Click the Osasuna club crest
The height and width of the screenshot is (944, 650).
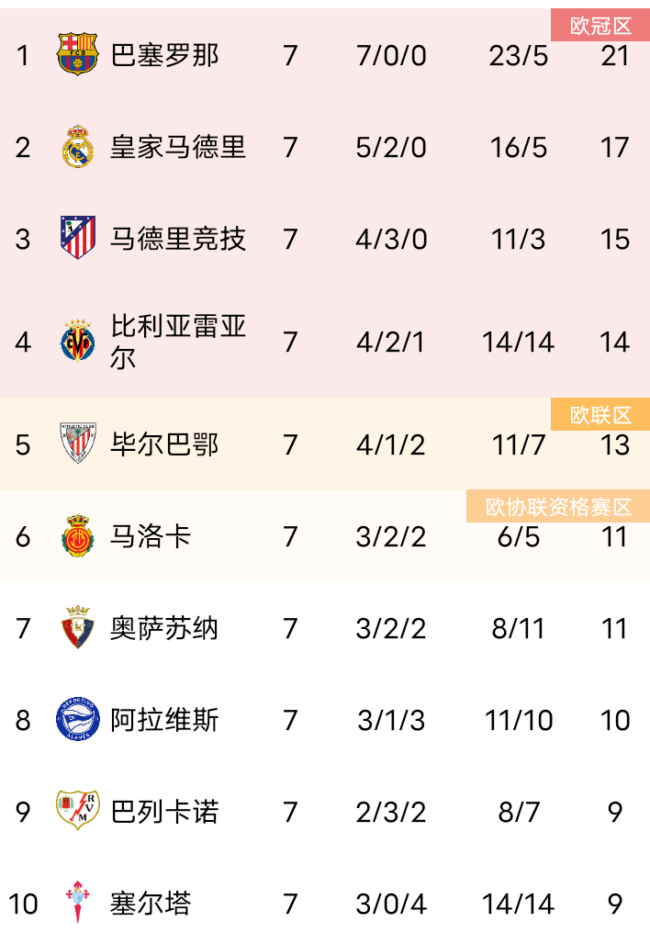(77, 628)
